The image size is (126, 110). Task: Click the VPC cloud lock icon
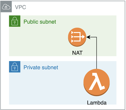tap(6, 7)
